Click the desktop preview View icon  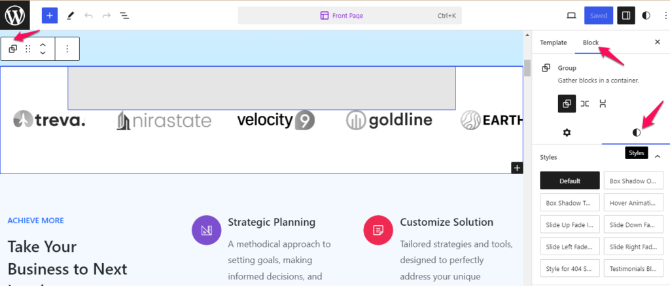click(571, 16)
